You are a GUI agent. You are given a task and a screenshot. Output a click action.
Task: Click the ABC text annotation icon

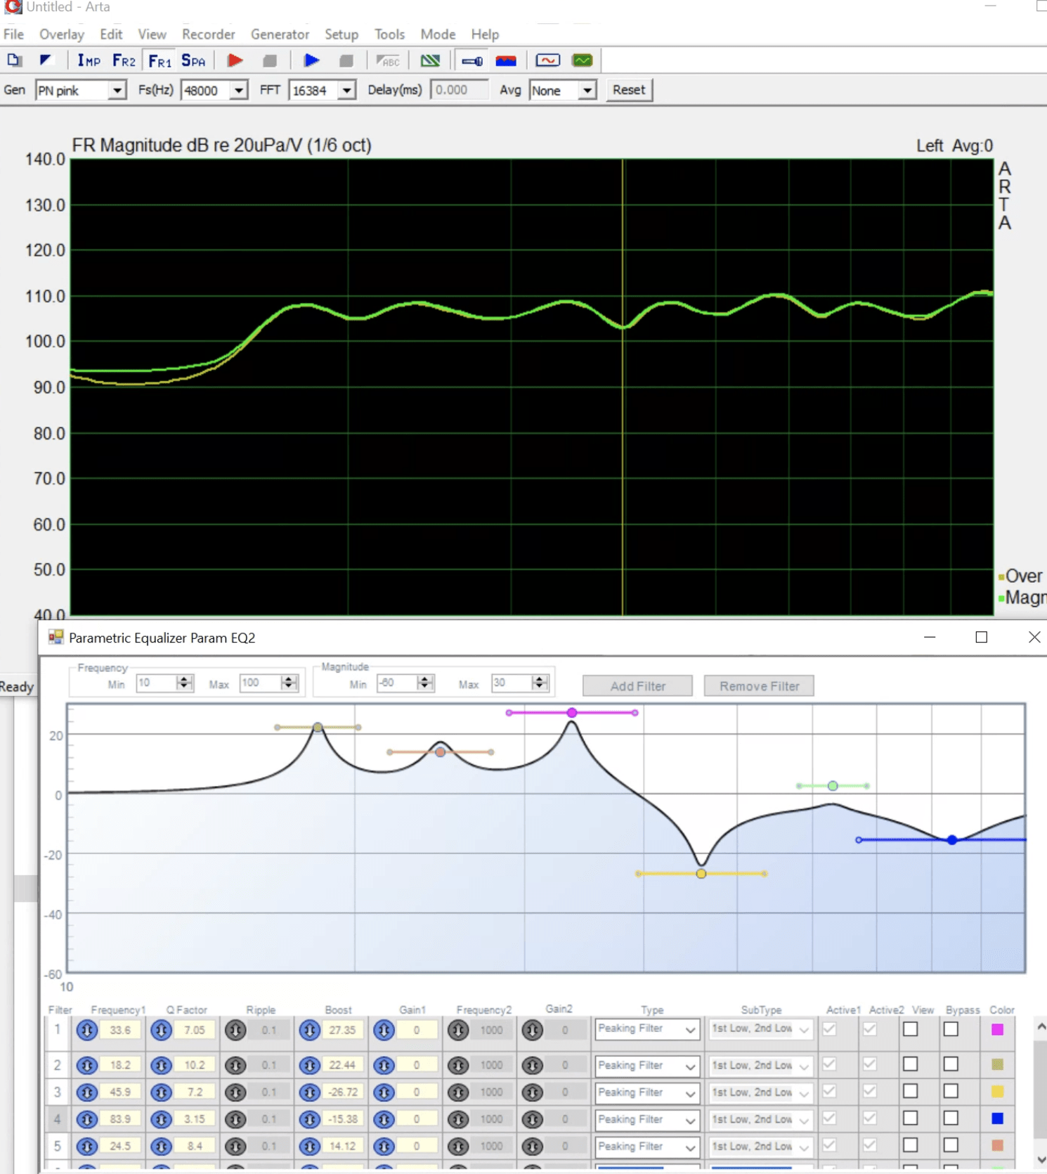(388, 60)
